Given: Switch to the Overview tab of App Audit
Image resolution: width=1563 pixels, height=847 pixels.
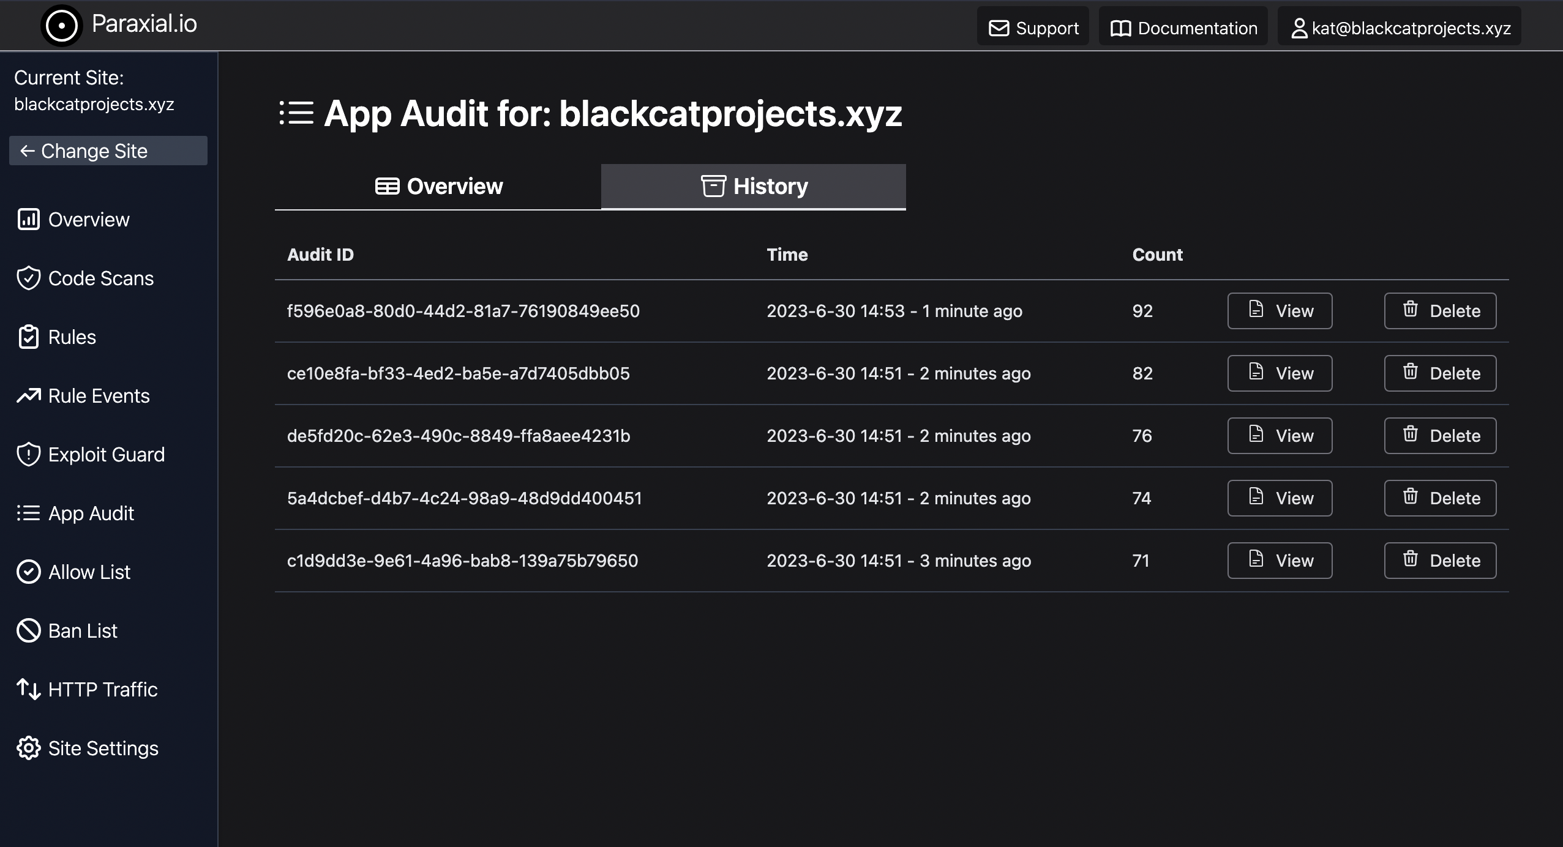Looking at the screenshot, I should pos(438,187).
